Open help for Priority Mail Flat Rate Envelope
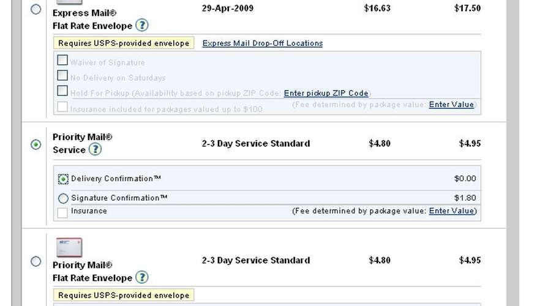Image resolution: width=537 pixels, height=306 pixels. pyautogui.click(x=142, y=277)
